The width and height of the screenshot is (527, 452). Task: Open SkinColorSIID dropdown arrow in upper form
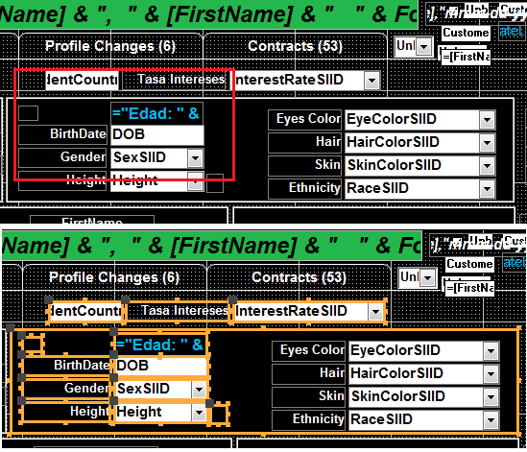point(488,166)
